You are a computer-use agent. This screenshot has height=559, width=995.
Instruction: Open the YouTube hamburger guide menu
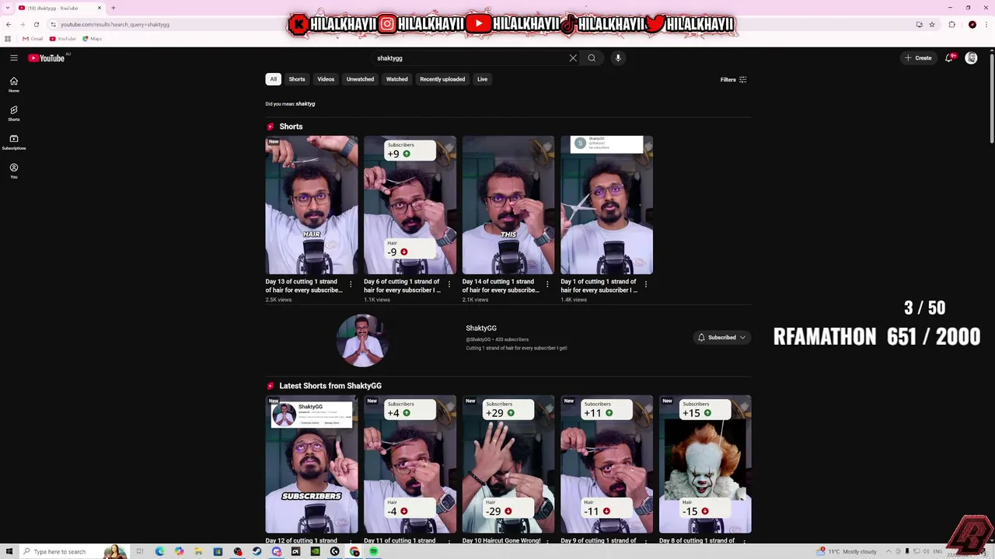tap(13, 57)
